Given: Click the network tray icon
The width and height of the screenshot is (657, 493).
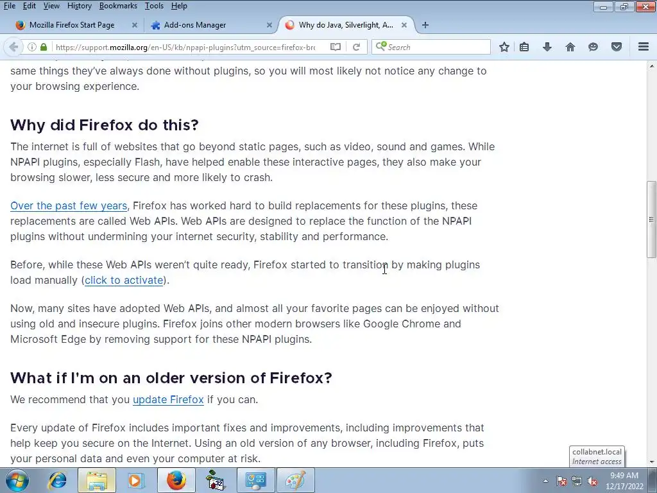Looking at the screenshot, I should (577, 481).
